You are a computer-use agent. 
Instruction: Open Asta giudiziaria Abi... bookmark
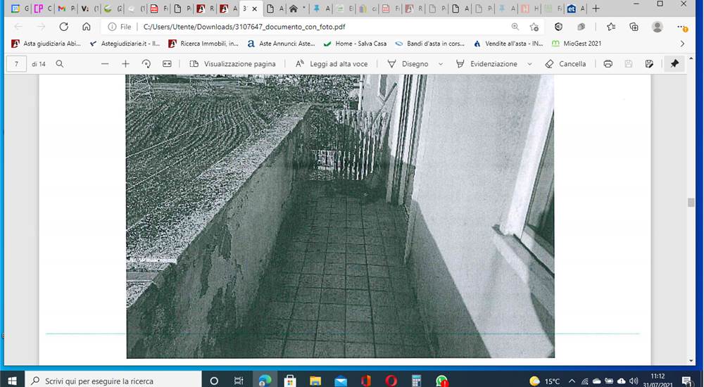click(x=46, y=44)
